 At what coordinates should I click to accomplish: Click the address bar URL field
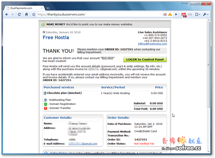(x=99, y=14)
